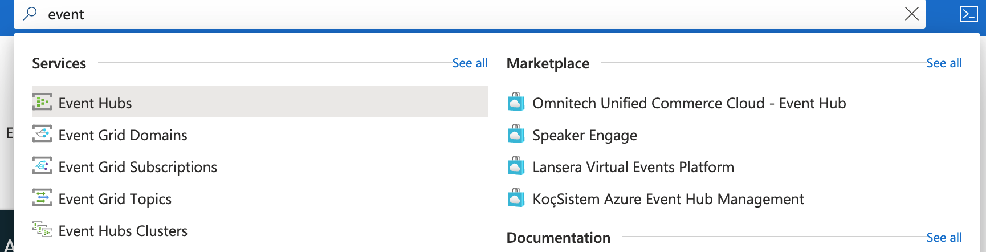Click the Event Hubs Clusters icon

(42, 230)
